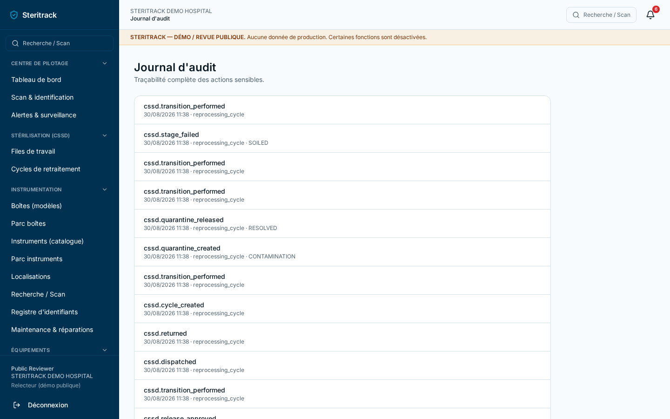Click the Journal d'audit breadcrumb title
This screenshot has width=670, height=419.
(150, 19)
